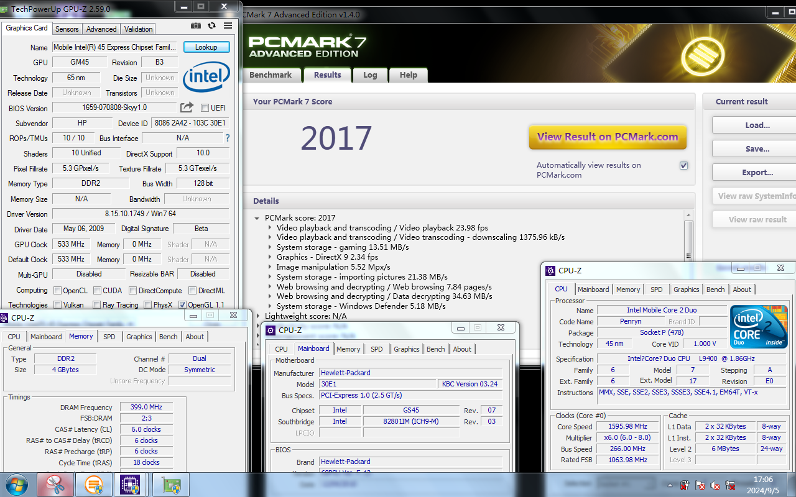This screenshot has width=796, height=497.
Task: Switch to the Advanced tab in GPU-Z
Action: 101,29
